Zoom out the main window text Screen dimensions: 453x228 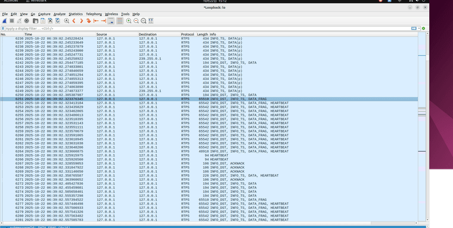[136, 21]
